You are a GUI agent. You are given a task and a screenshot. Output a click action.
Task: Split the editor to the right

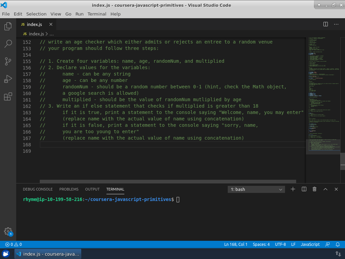click(326, 24)
